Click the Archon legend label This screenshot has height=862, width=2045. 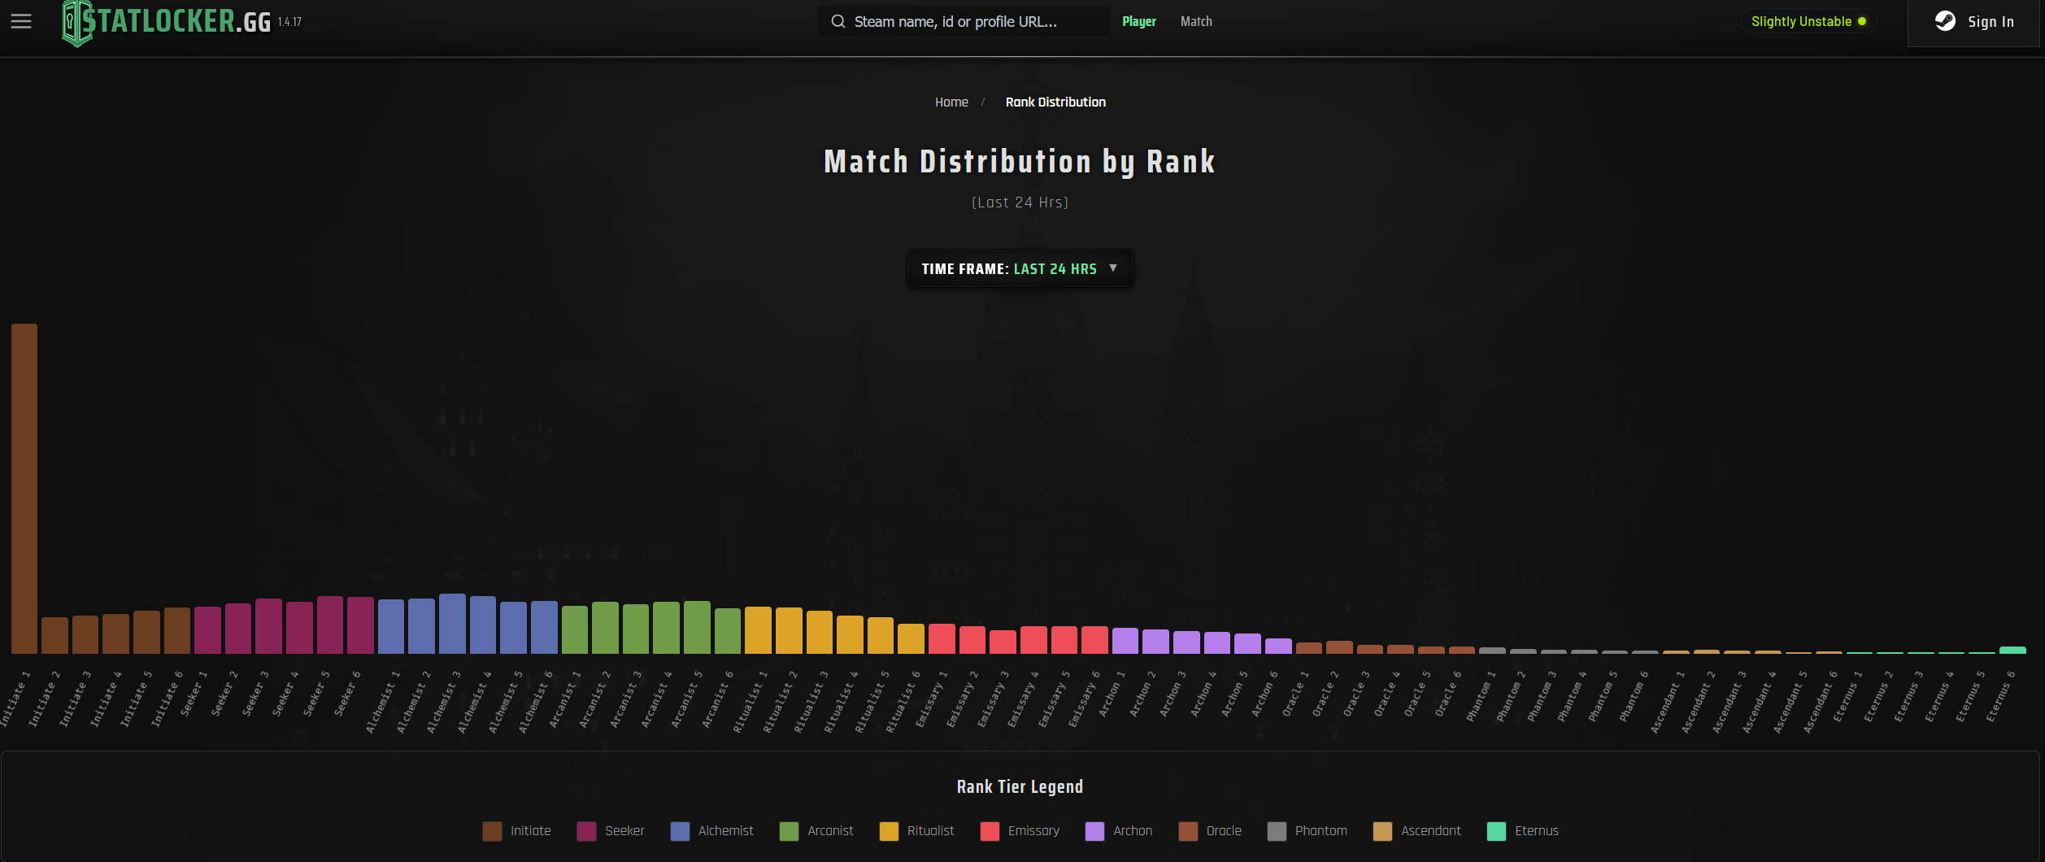point(1133,831)
